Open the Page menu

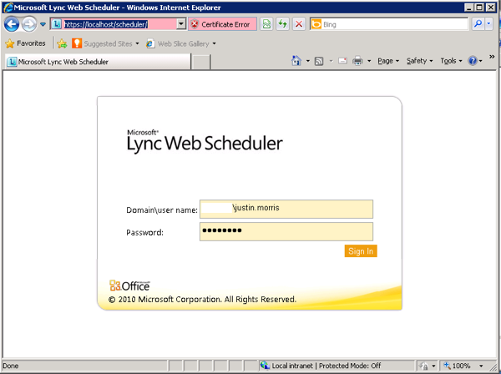(x=388, y=61)
